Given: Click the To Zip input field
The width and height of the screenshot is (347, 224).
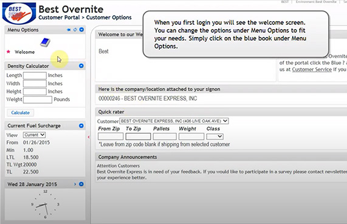Looking at the screenshot, I should click(138, 137).
